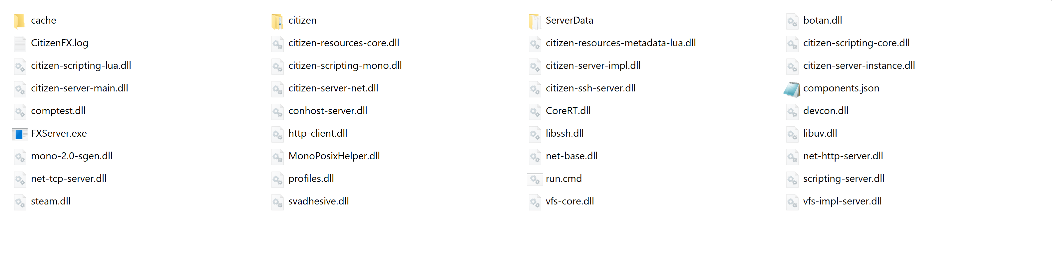Select the MonoPosixHelper.dll file name
The image size is (1057, 257).
[334, 156]
